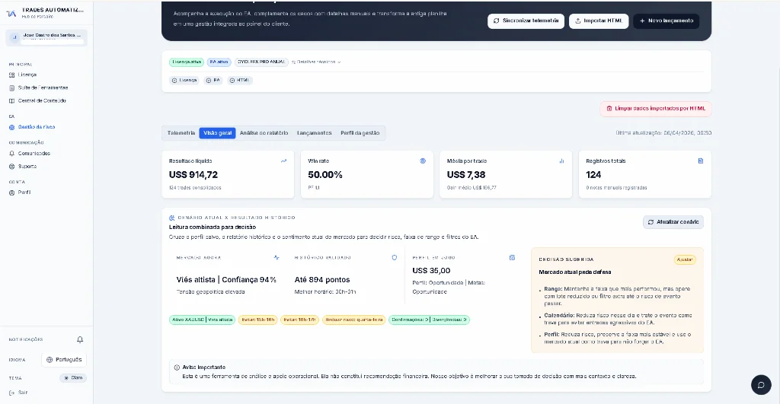The image size is (780, 404).
Task: Select the yellow Ajustar decision badge
Action: [685, 259]
